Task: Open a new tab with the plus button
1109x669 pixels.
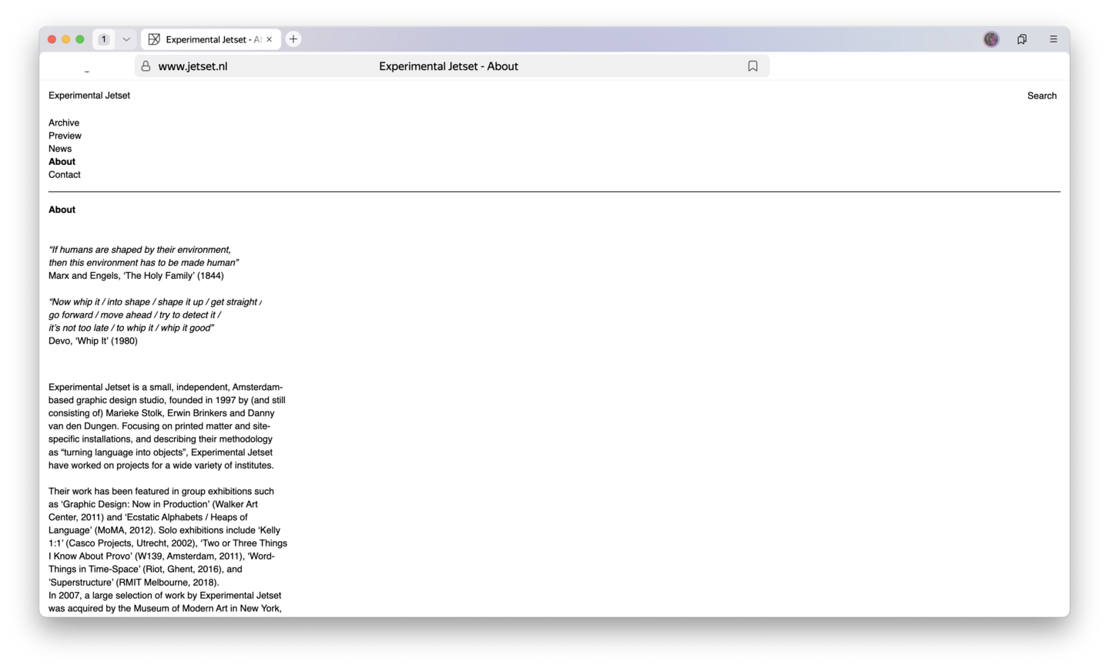Action: (x=293, y=39)
